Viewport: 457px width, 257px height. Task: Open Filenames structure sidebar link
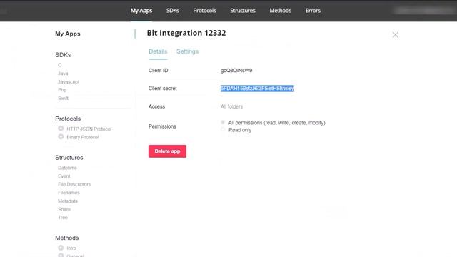pyautogui.click(x=69, y=193)
